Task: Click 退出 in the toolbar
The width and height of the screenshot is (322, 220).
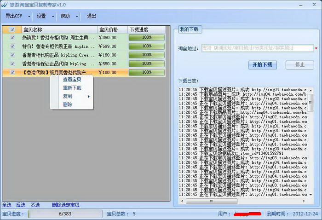Action: coord(92,16)
